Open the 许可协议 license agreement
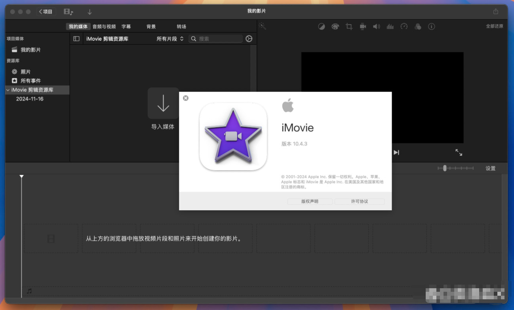 pos(360,202)
